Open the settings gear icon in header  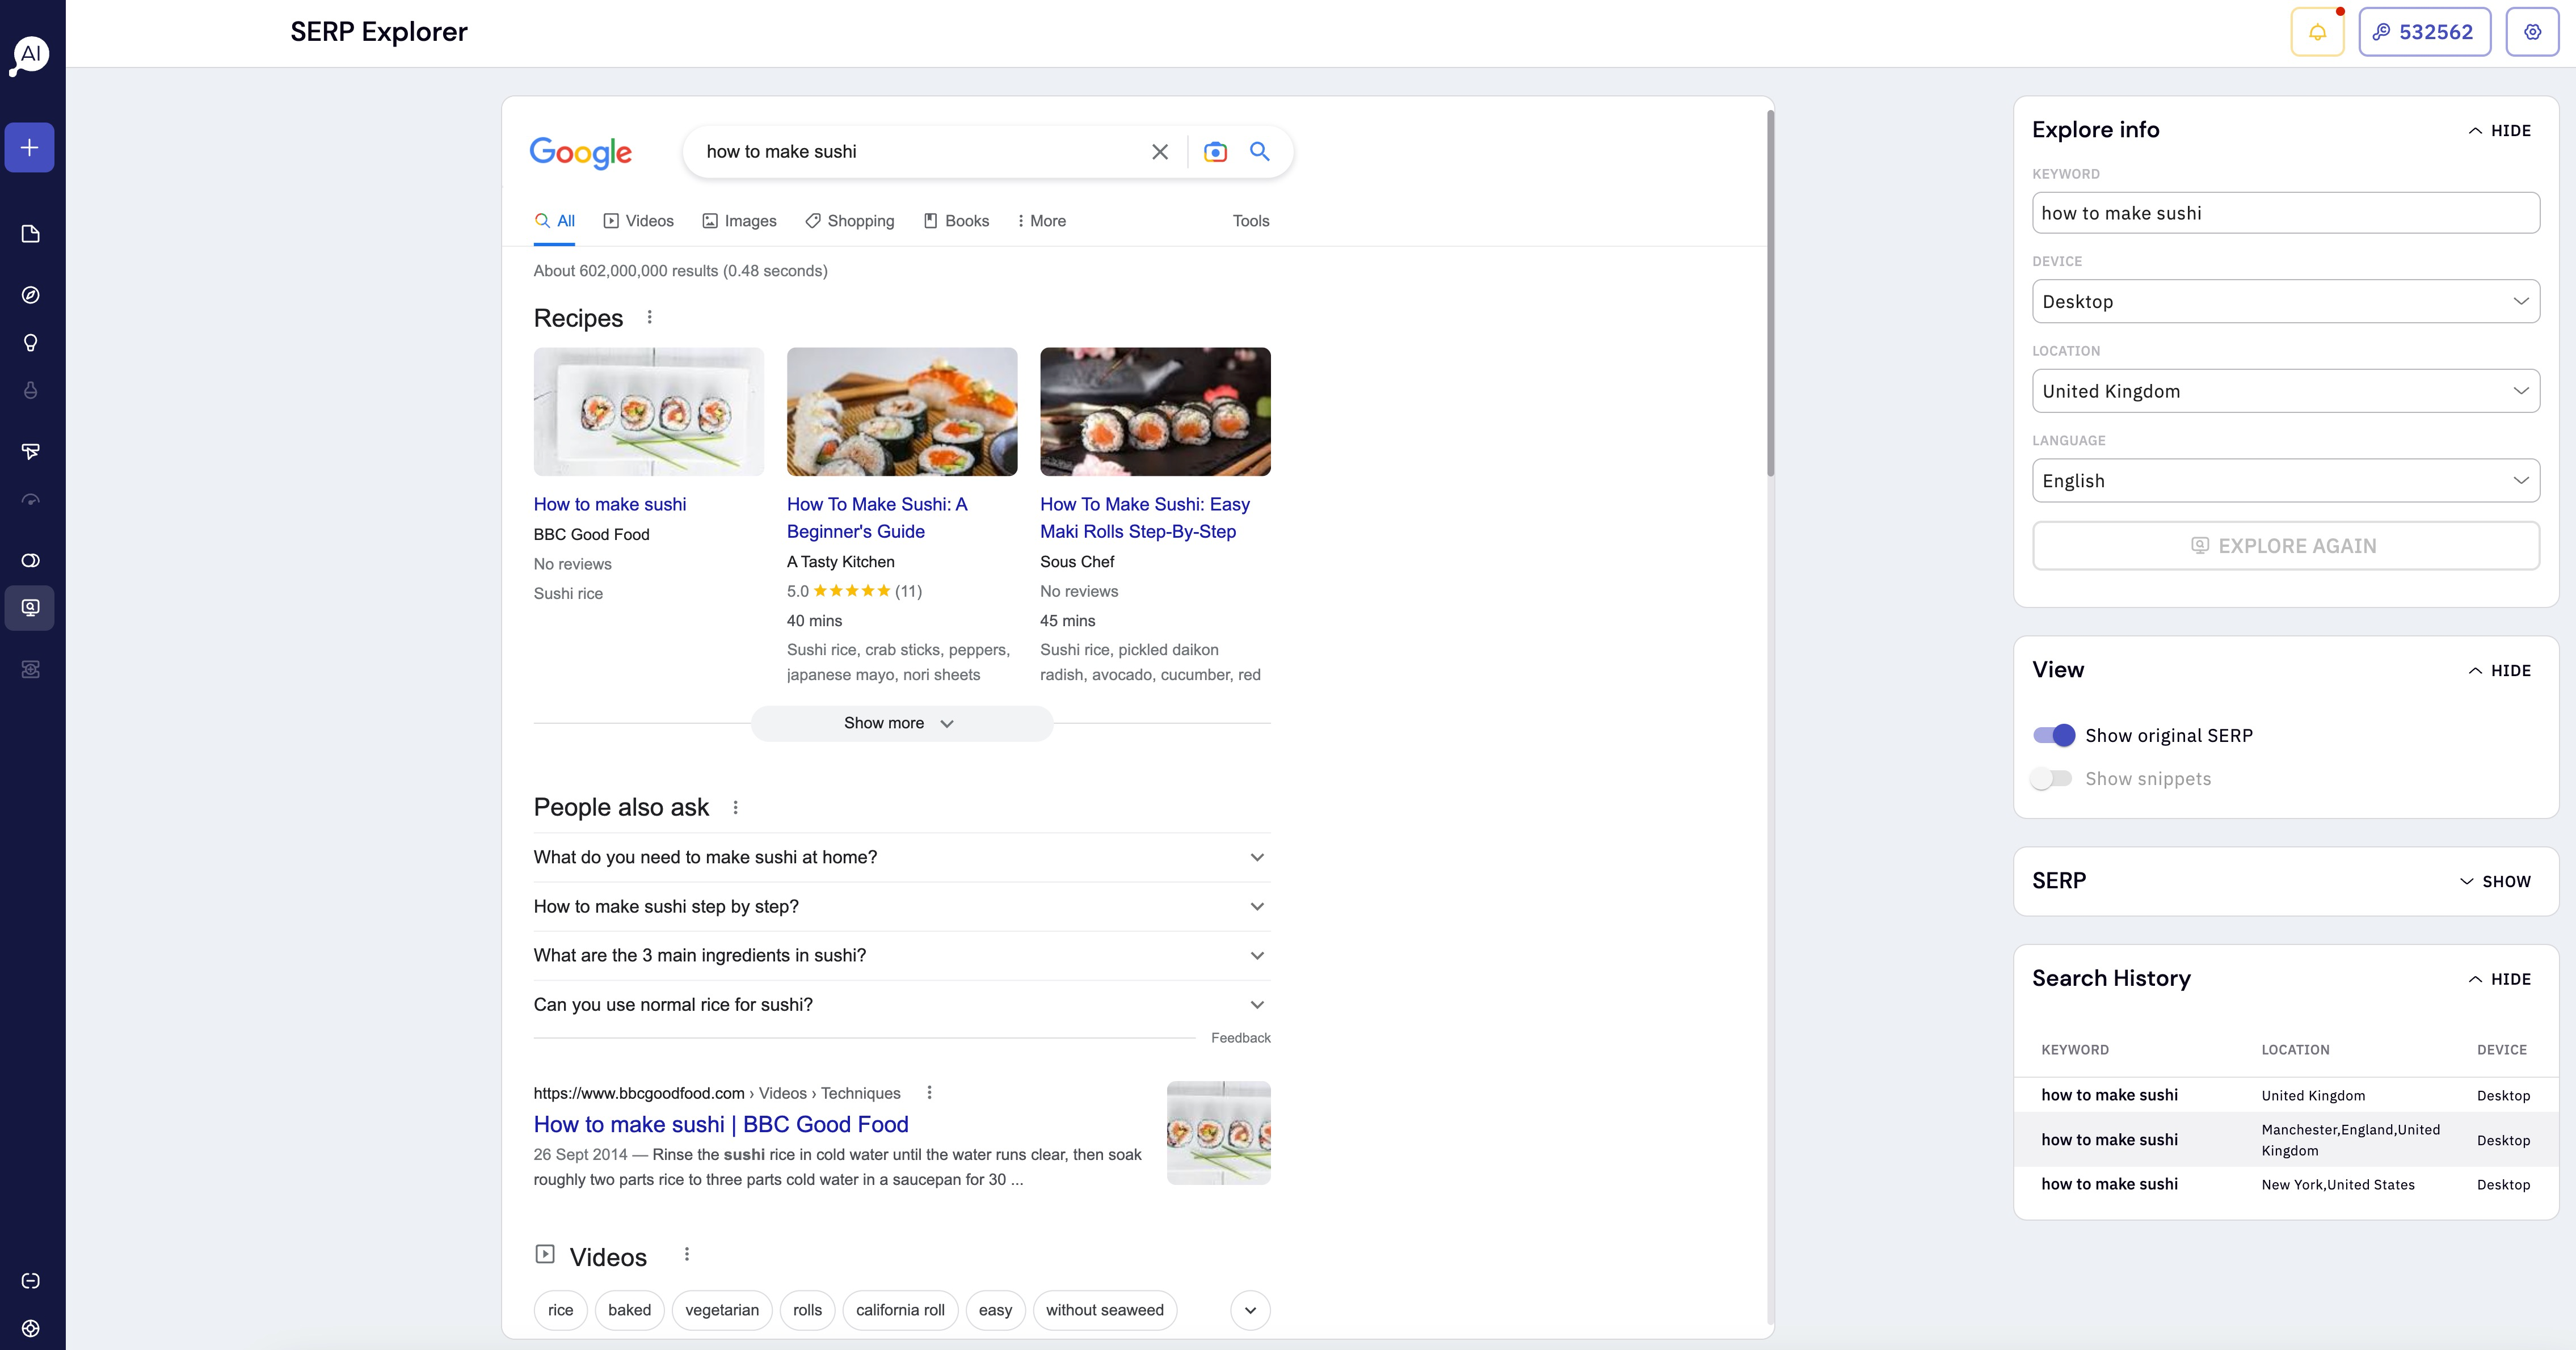pos(2531,32)
